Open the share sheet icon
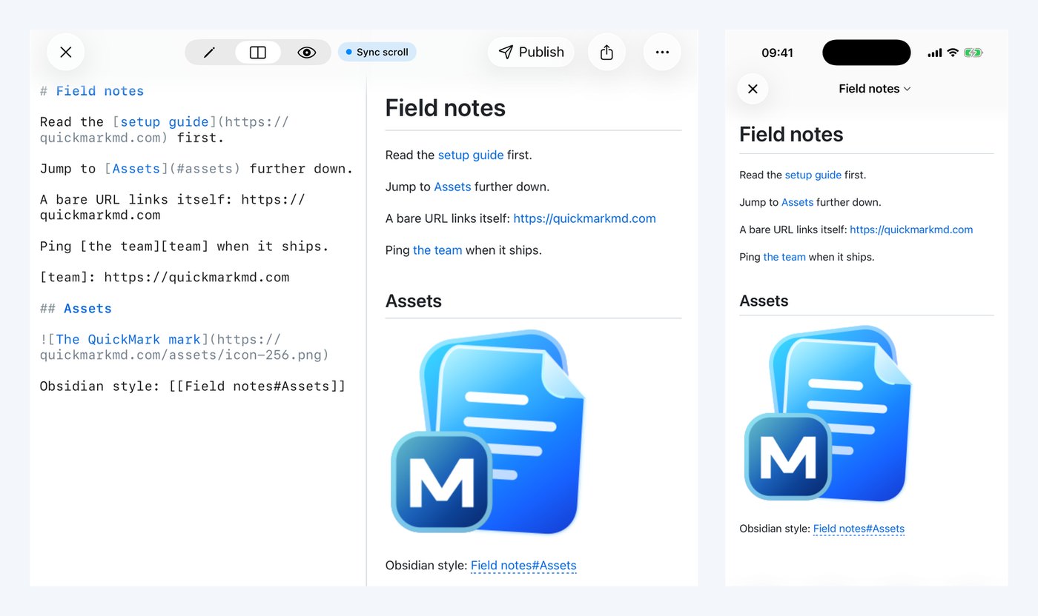 pyautogui.click(x=606, y=52)
